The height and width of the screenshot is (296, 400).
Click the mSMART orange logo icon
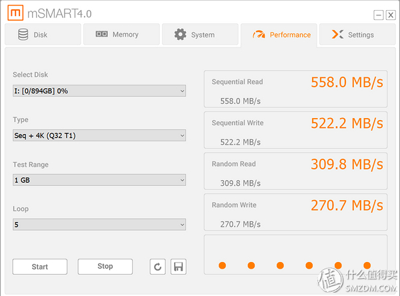15,13
